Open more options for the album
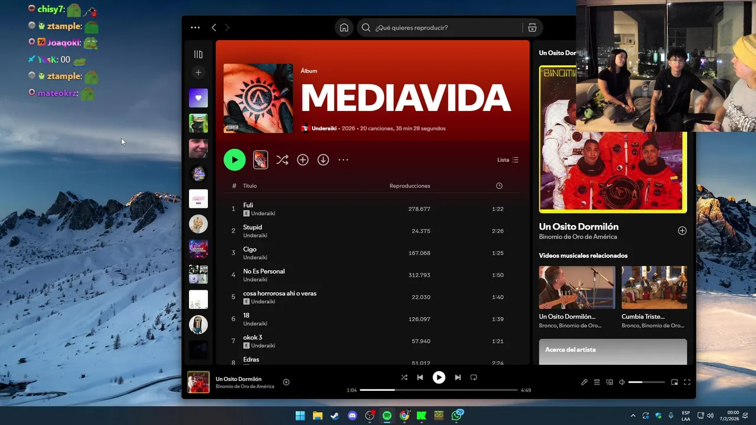756x425 pixels. tap(343, 160)
